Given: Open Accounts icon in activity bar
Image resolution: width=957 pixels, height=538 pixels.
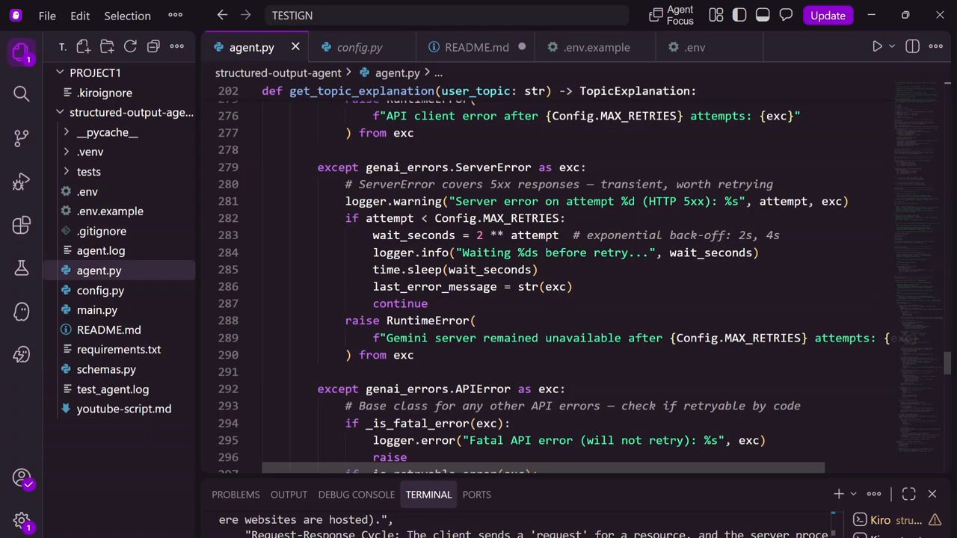Looking at the screenshot, I should click(21, 478).
